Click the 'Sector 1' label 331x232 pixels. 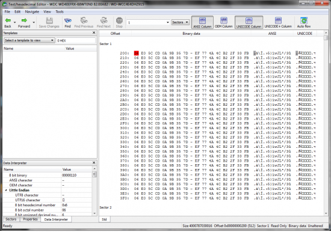[105, 44]
